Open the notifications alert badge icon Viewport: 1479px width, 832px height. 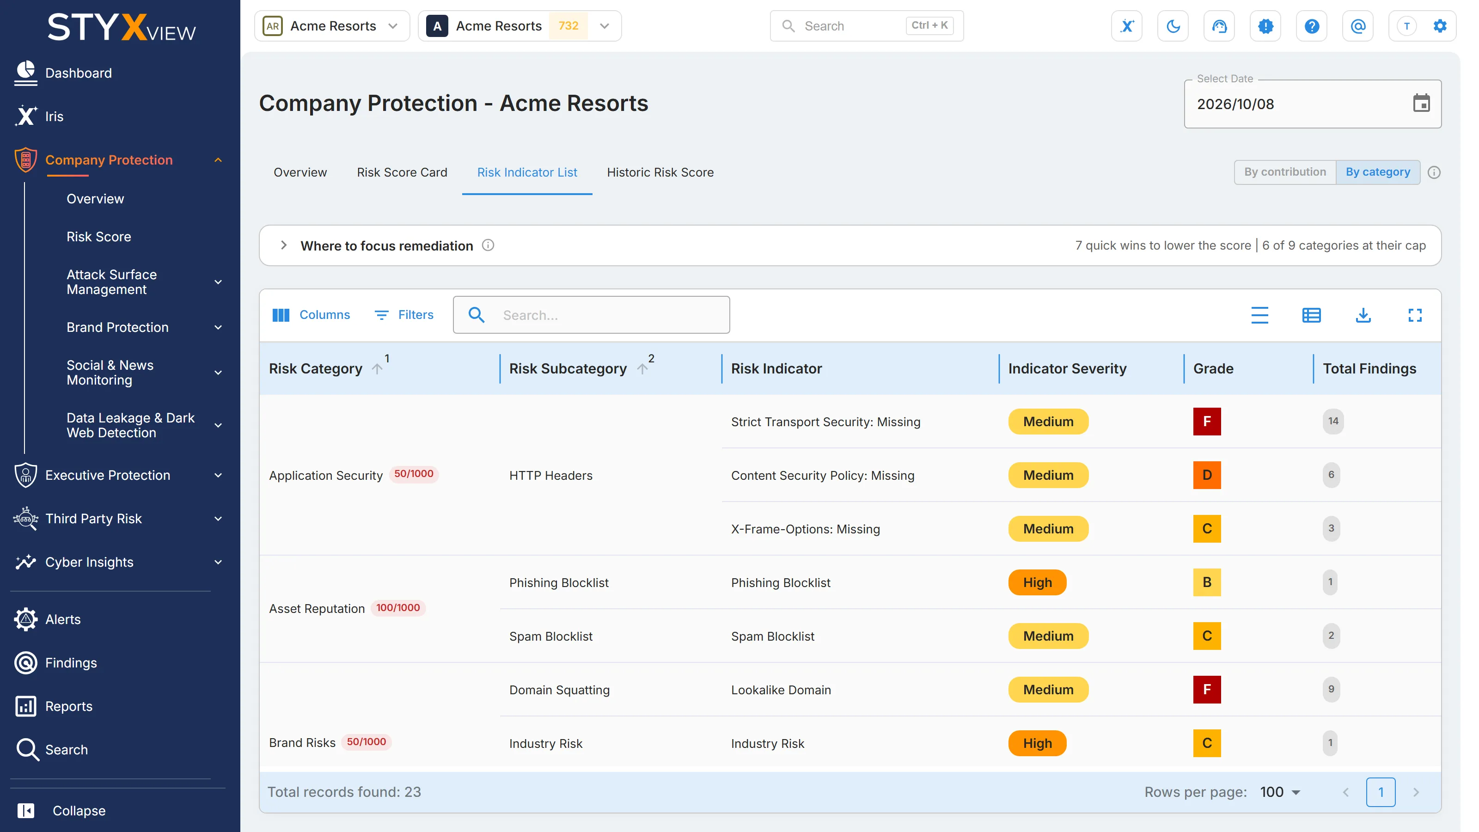1265,26
